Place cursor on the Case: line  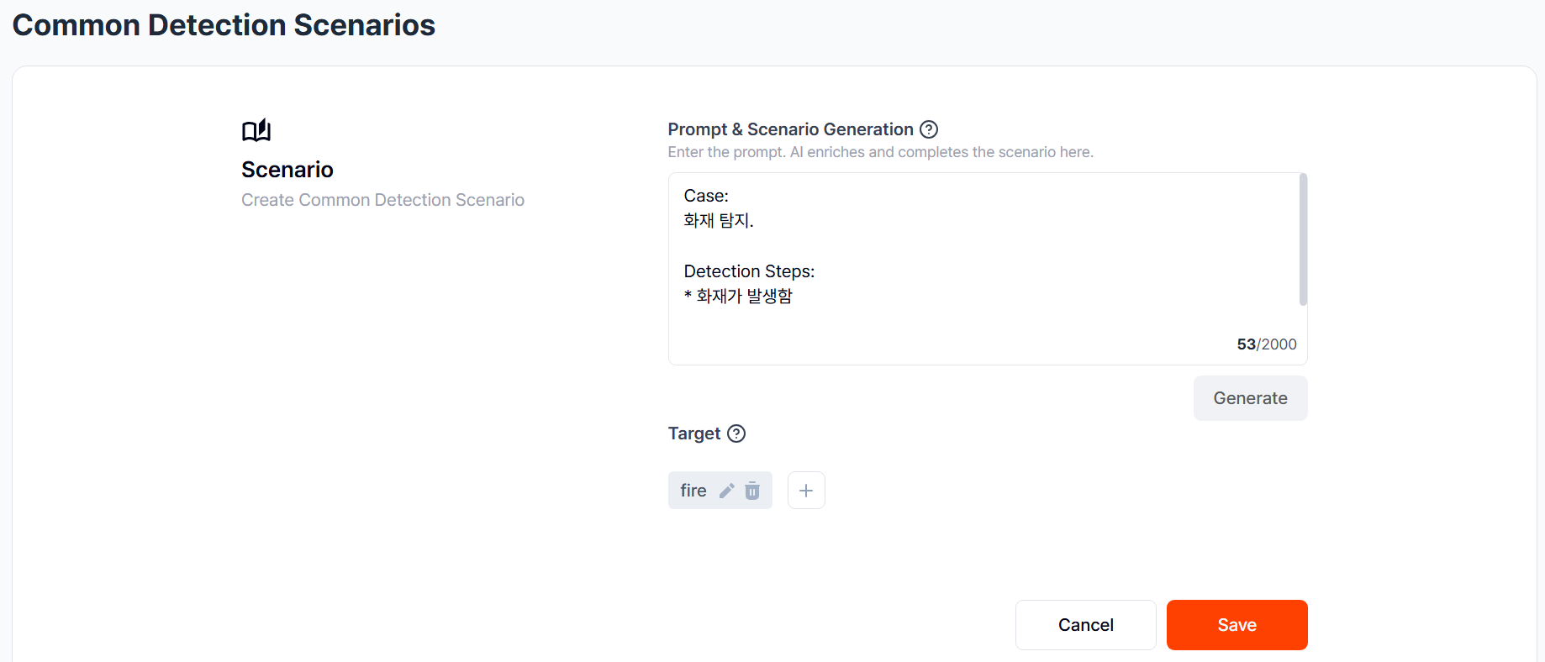706,196
